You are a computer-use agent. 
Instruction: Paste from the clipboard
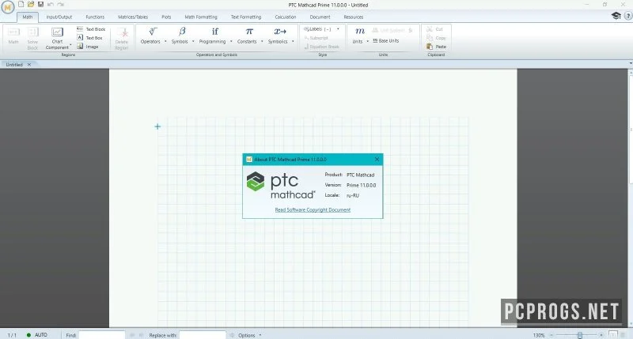(x=437, y=47)
